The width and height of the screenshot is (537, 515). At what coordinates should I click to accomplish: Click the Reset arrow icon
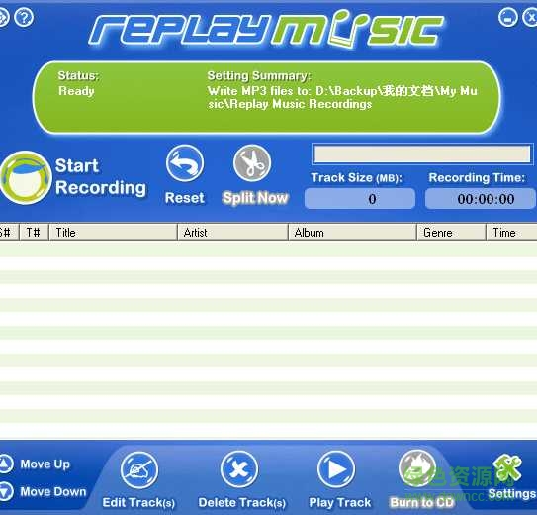coord(185,163)
